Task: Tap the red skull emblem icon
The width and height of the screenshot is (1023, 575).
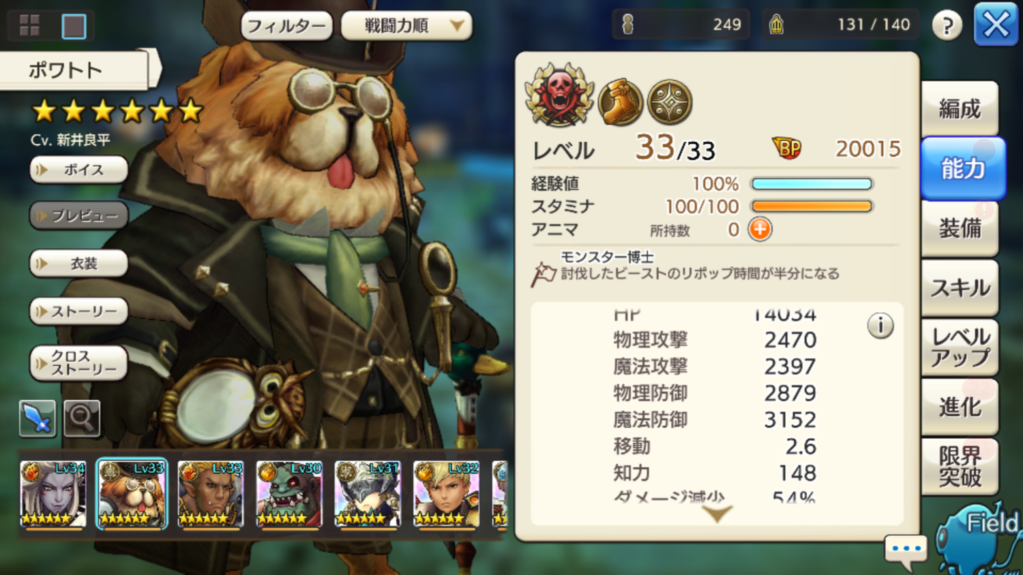Action: tap(559, 95)
